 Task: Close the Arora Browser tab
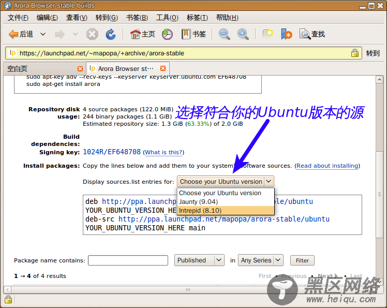pyautogui.click(x=163, y=68)
